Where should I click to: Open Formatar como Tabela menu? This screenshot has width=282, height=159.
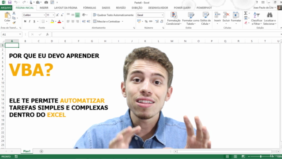[x=191, y=19]
